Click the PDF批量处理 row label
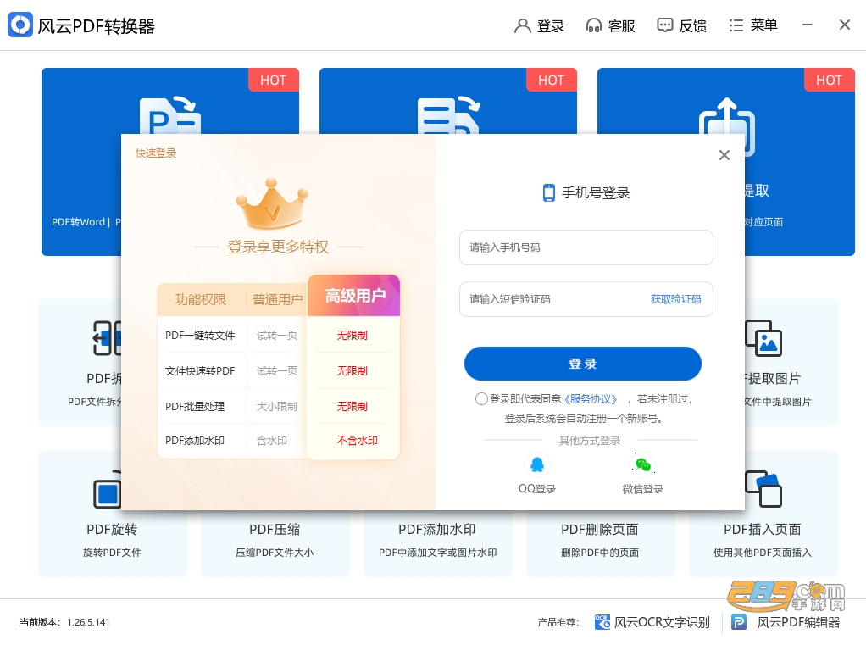This screenshot has width=866, height=645. pos(195,407)
